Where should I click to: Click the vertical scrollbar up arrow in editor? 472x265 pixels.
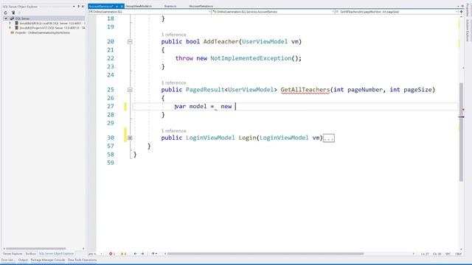[x=461, y=18]
